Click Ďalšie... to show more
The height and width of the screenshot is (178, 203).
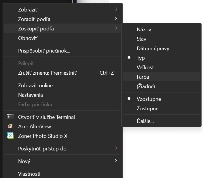click(x=145, y=121)
